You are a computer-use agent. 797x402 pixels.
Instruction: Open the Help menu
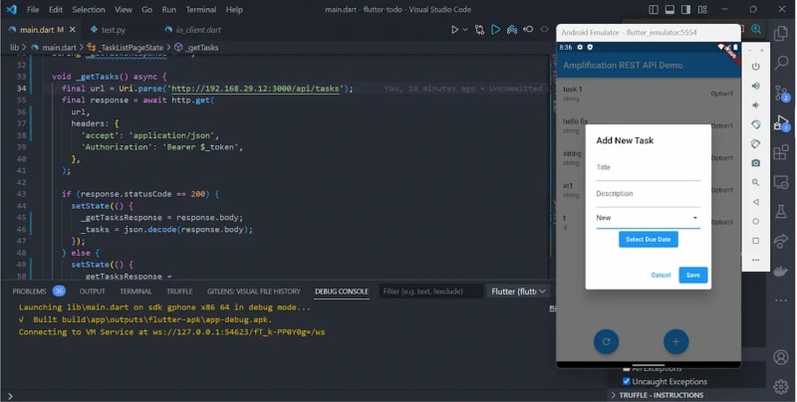coord(234,9)
